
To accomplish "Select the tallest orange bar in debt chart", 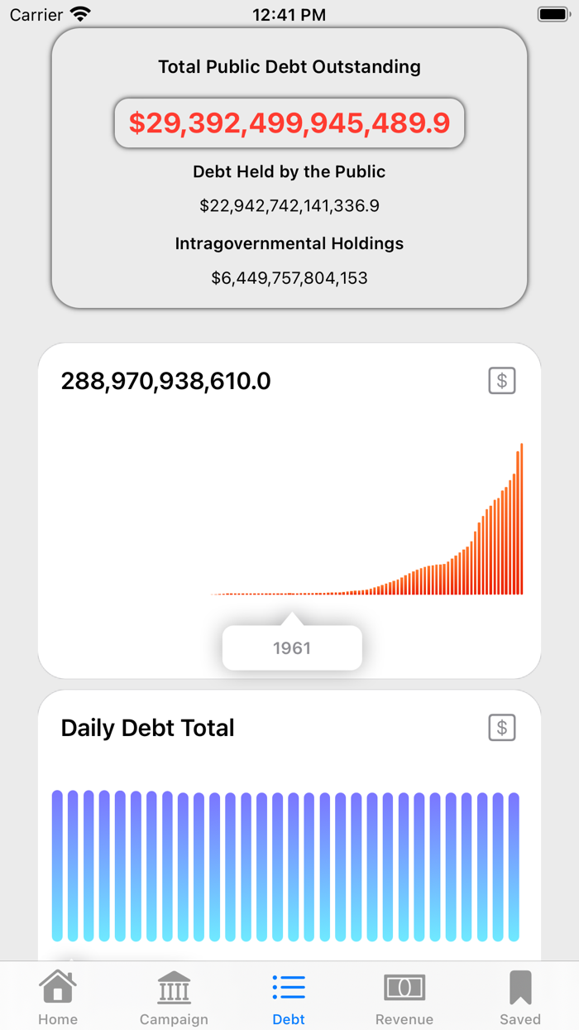I will coord(521,519).
